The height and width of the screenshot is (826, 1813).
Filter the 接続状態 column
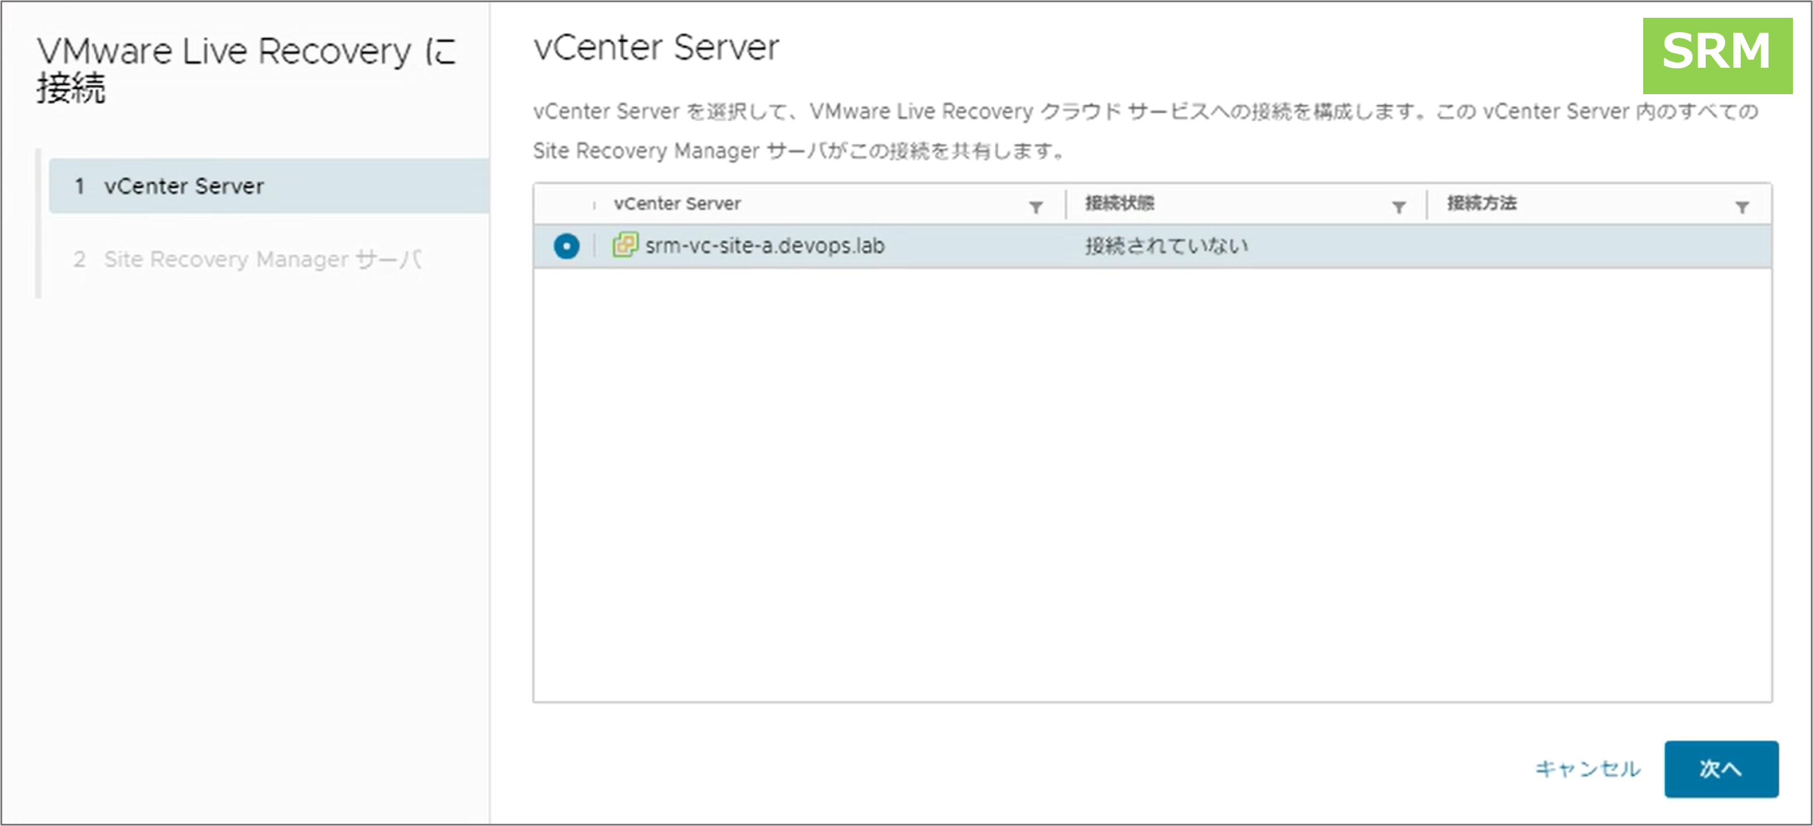(1398, 207)
